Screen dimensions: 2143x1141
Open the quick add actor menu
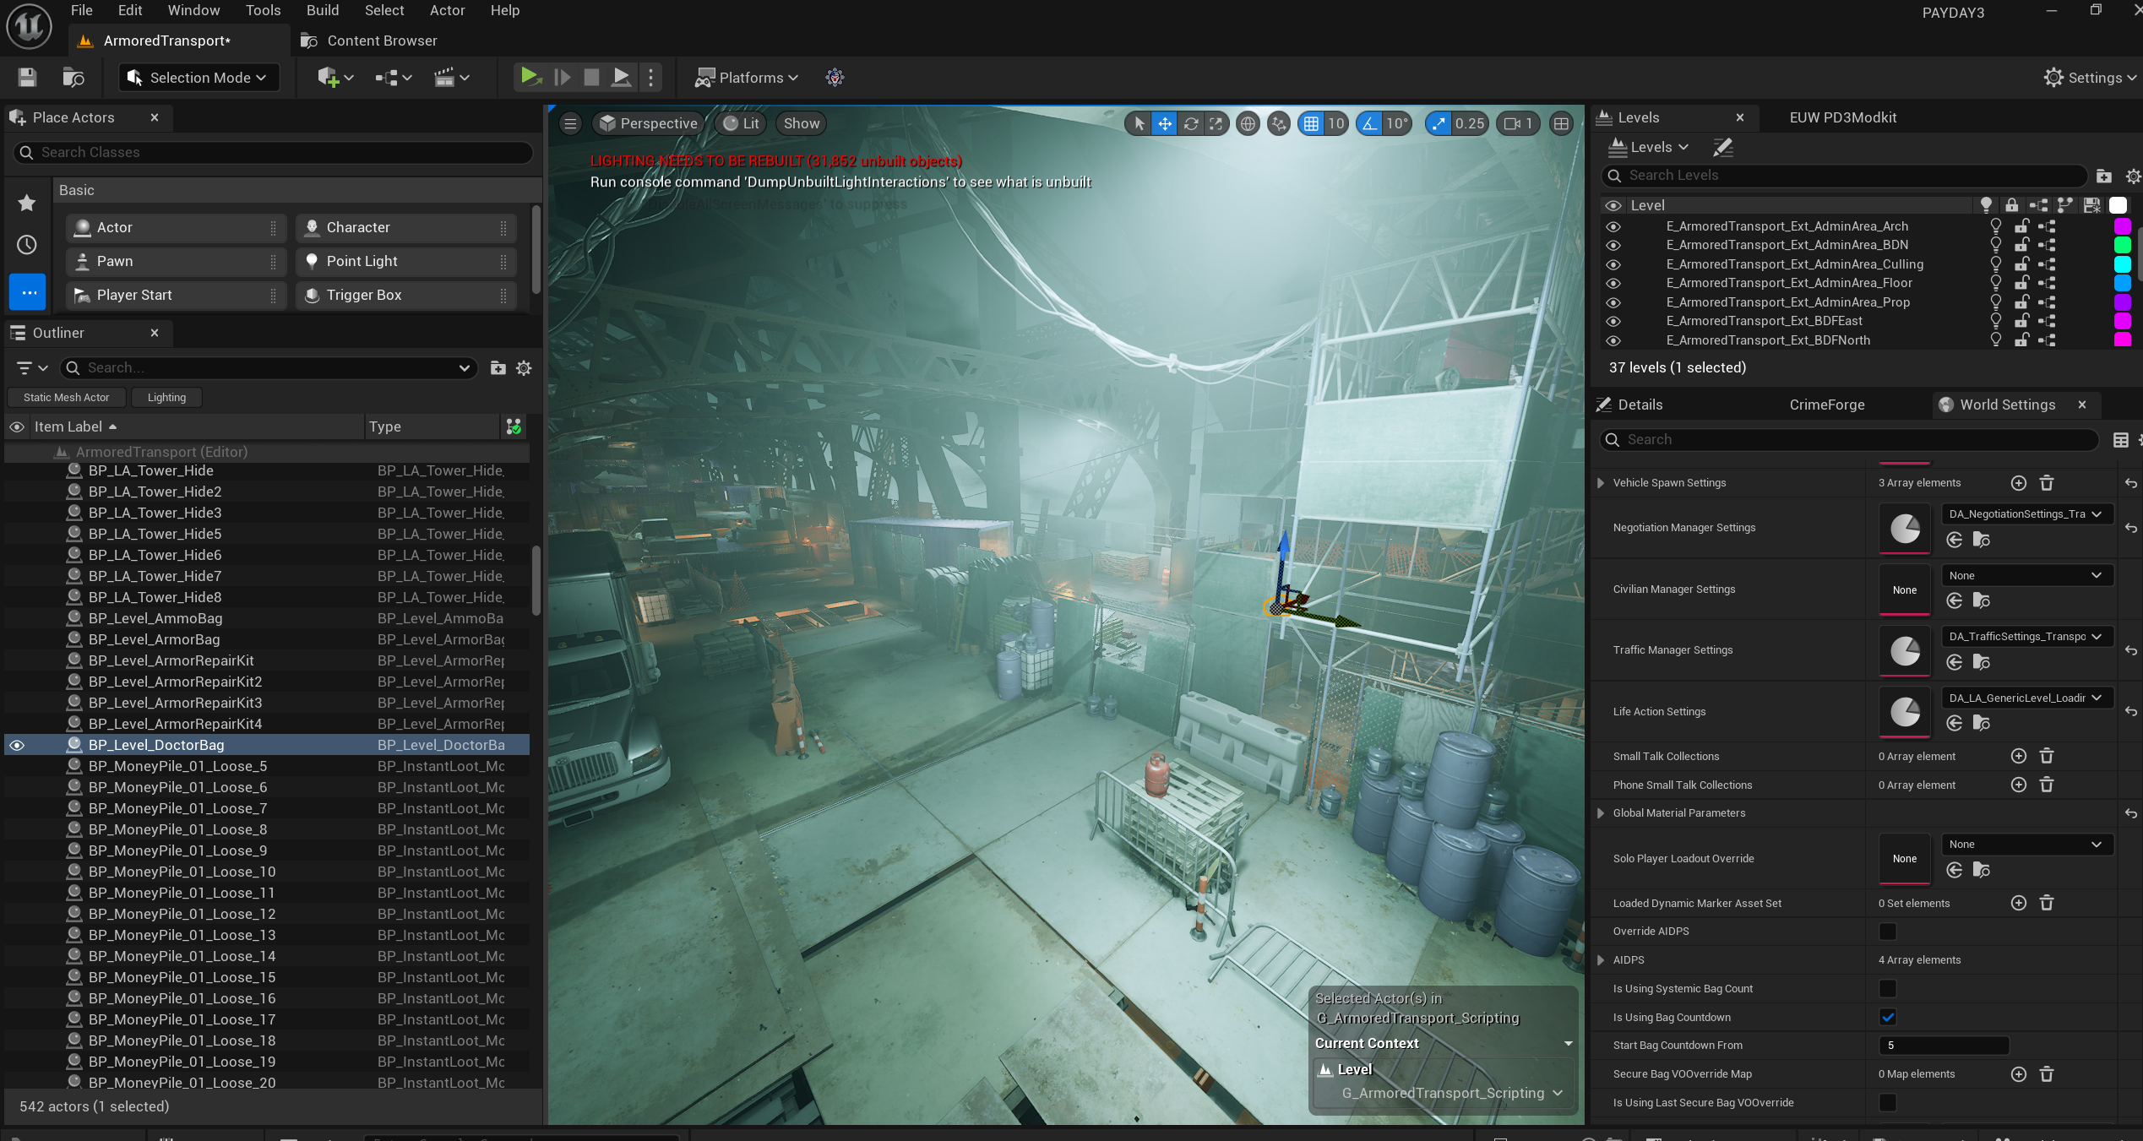[x=335, y=78]
